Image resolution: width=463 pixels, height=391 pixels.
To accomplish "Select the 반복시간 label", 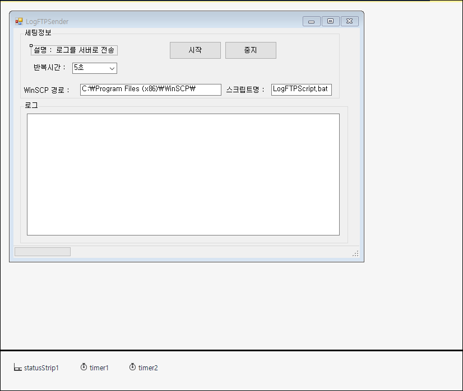I will click(49, 68).
